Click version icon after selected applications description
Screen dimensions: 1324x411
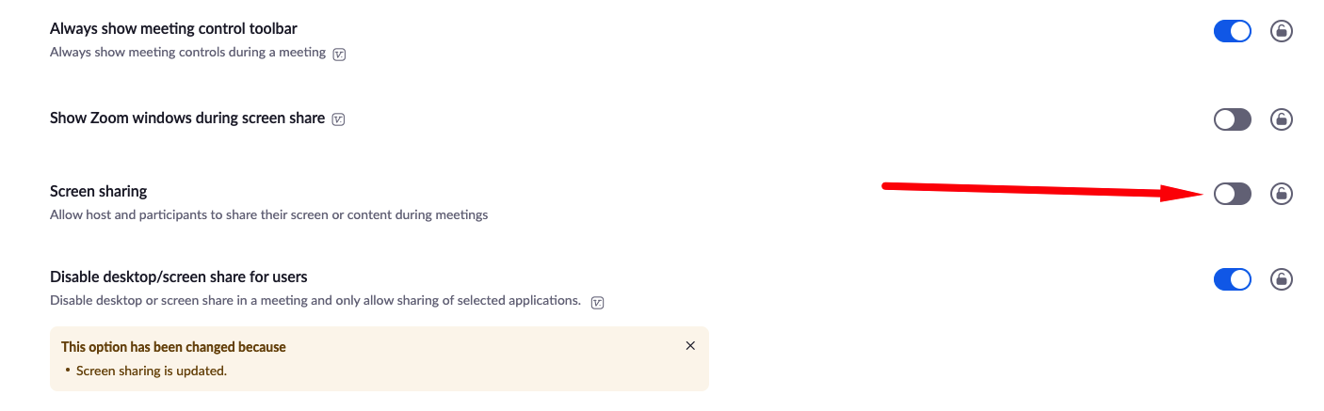tap(596, 303)
